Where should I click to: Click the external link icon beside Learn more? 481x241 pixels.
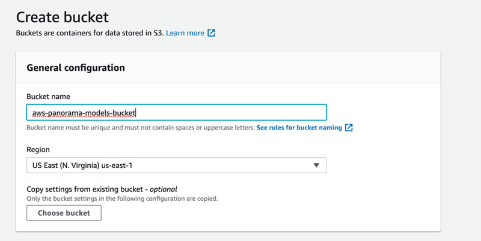(212, 33)
